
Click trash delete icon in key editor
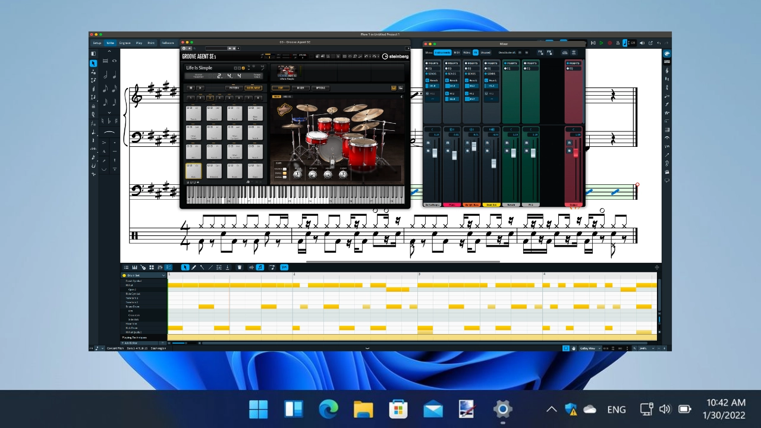[x=240, y=267]
